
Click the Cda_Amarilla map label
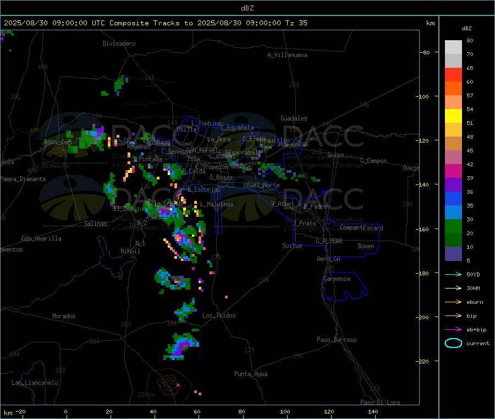click(41, 238)
